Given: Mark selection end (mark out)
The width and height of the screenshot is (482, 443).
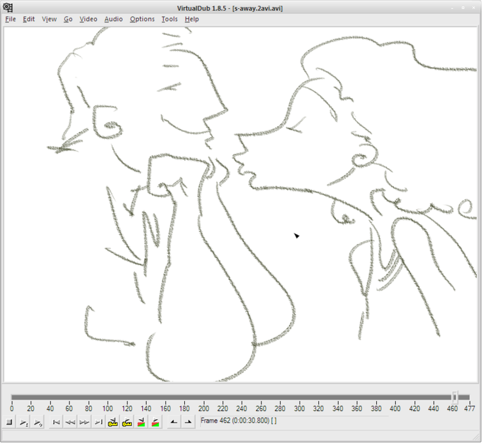Looking at the screenshot, I should (x=188, y=423).
